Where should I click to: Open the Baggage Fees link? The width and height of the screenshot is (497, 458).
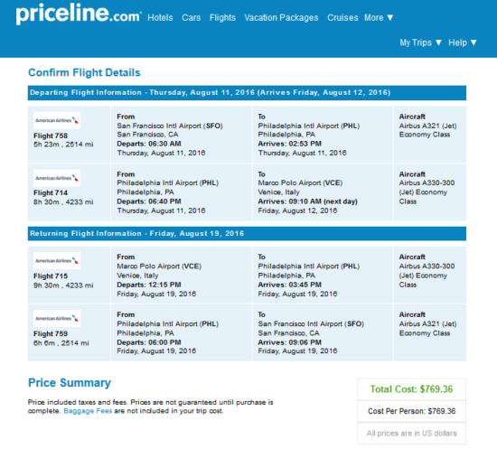[x=88, y=411]
